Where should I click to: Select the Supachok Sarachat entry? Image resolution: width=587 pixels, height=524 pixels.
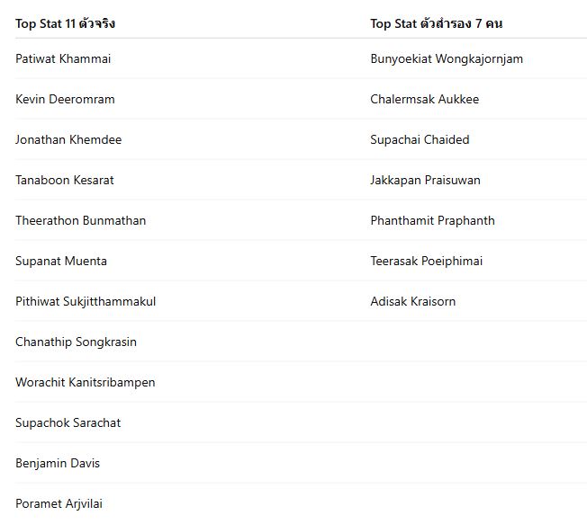click(68, 422)
